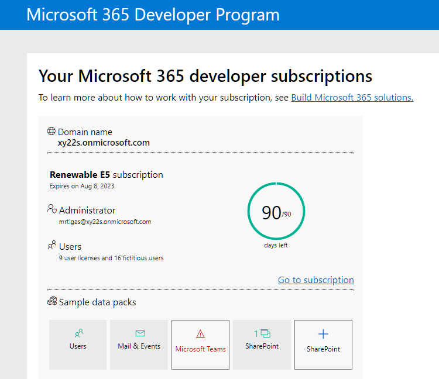439x379 pixels.
Task: Click the days left caption under ring
Action: click(276, 245)
